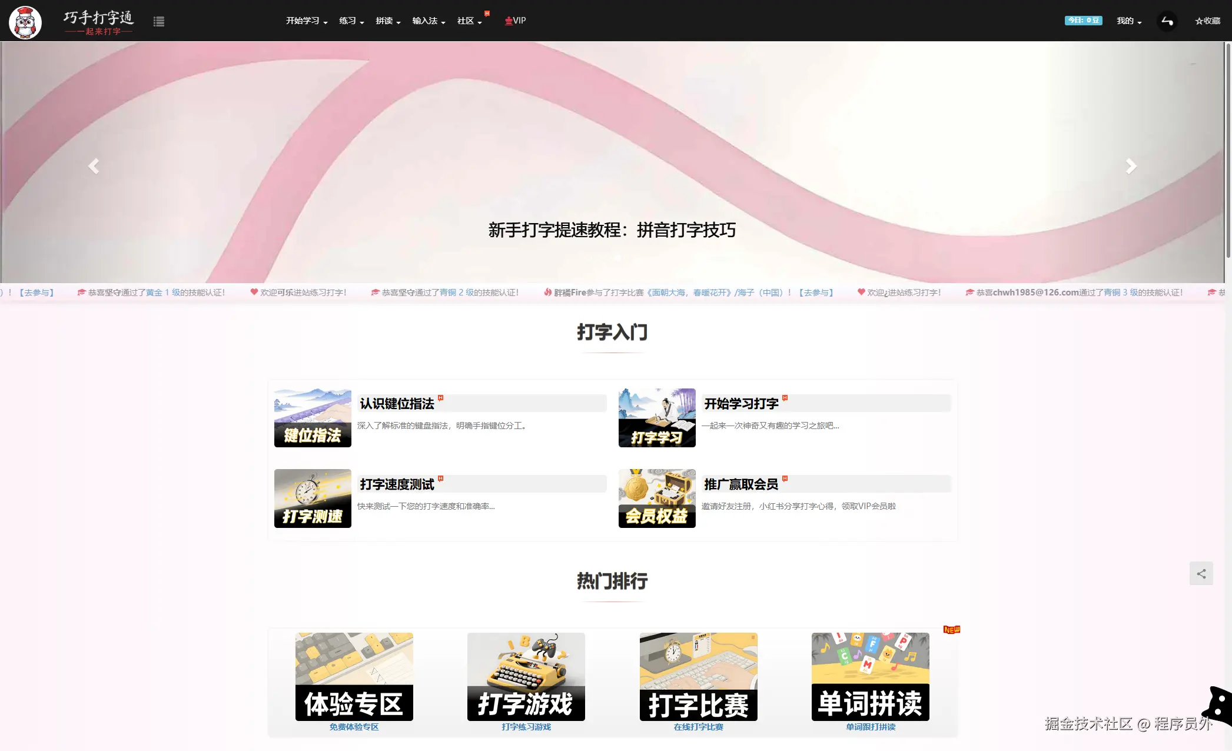
Task: Click the share icon on the right edge
Action: (1201, 573)
